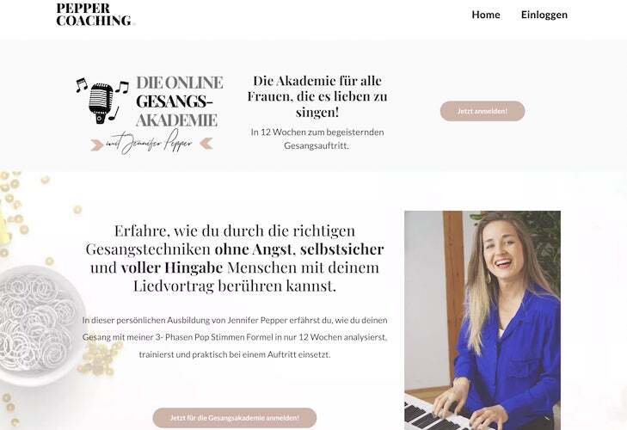Click Jetzt für die Gesangsakademie anmelden! button
627x430 pixels.
click(234, 418)
